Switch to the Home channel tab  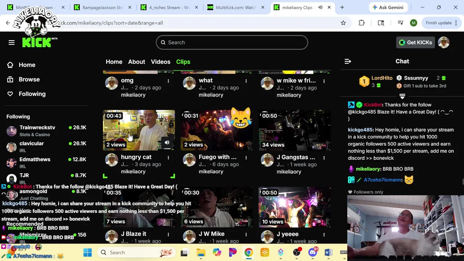click(114, 62)
